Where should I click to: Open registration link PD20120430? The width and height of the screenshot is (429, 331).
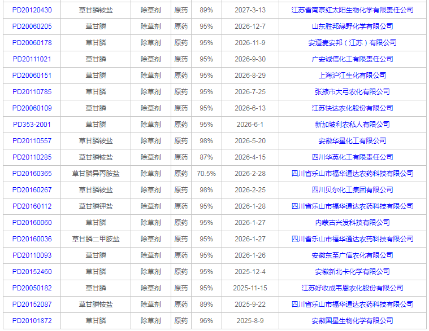pos(32,10)
